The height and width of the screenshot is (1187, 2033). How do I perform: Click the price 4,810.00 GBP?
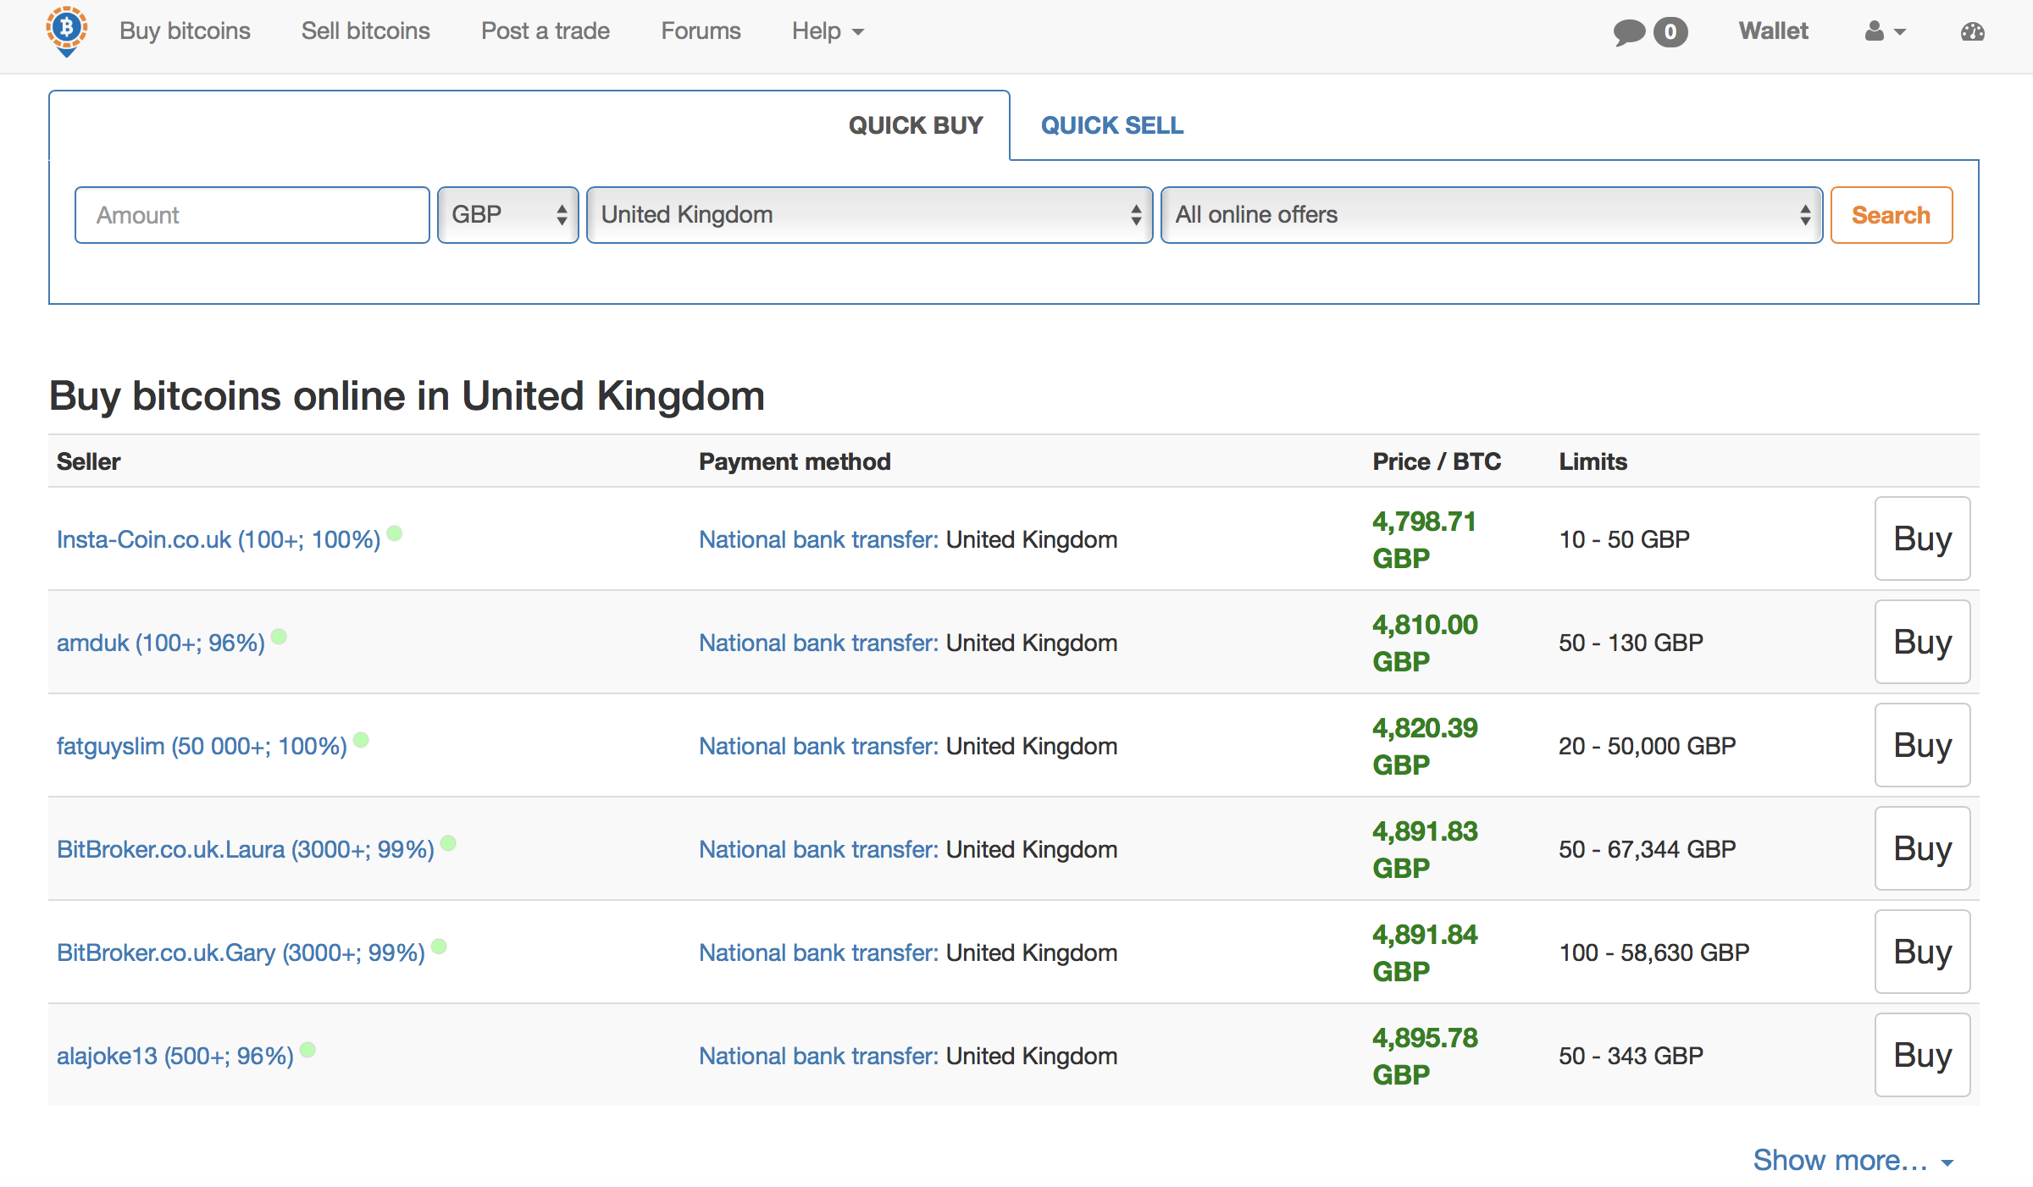point(1425,643)
